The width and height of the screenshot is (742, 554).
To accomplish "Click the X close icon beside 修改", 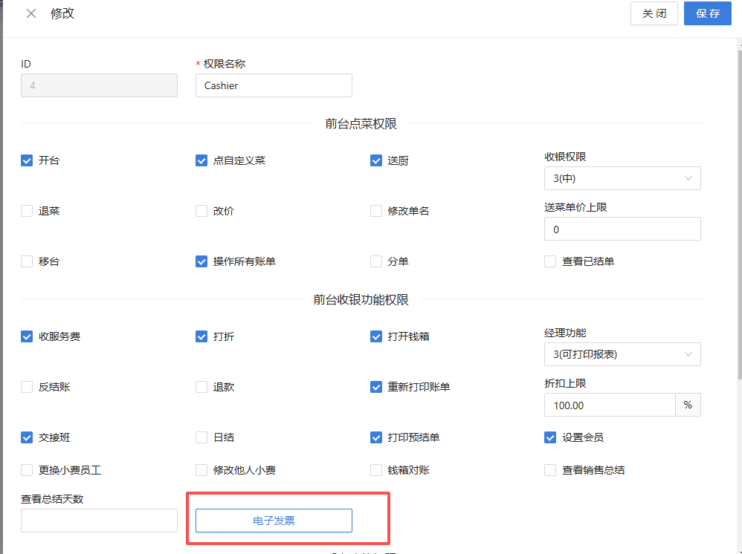I will point(31,13).
